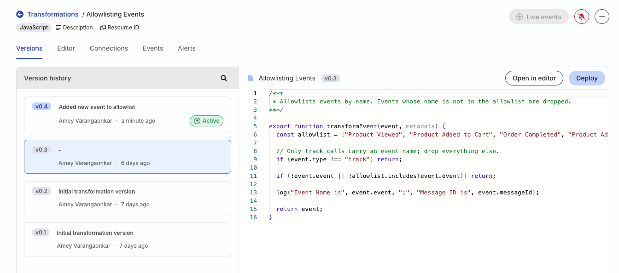Screen dimensions: 619x273
Task: Click the v0.4 version badge
Action: pos(41,107)
